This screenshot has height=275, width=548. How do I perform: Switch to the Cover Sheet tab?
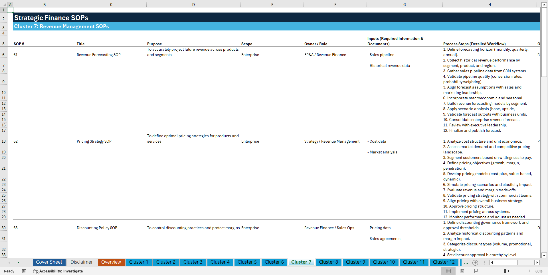click(49, 262)
